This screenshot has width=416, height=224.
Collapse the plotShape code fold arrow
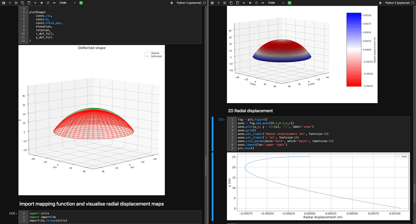click(x=27, y=12)
